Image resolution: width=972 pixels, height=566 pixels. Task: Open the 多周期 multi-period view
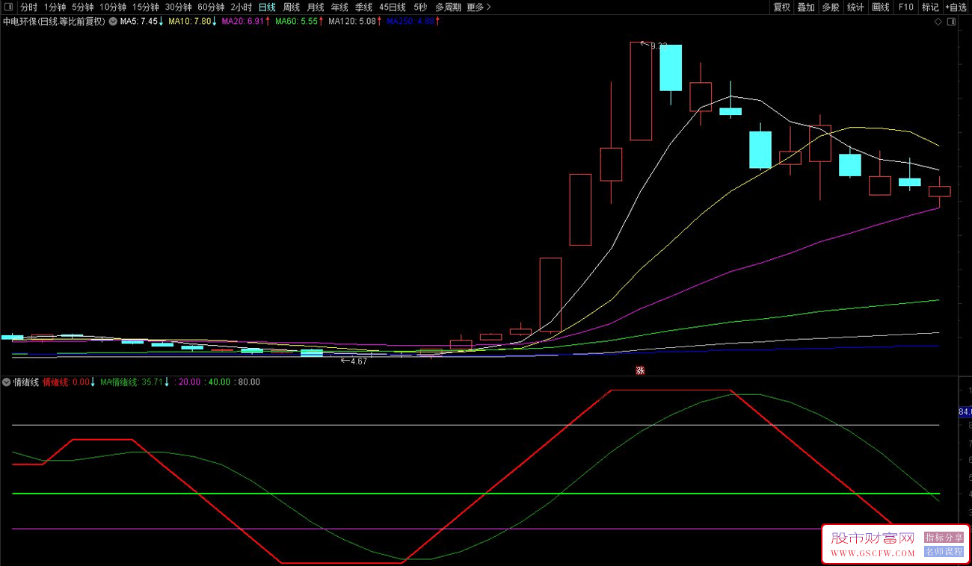pos(448,7)
